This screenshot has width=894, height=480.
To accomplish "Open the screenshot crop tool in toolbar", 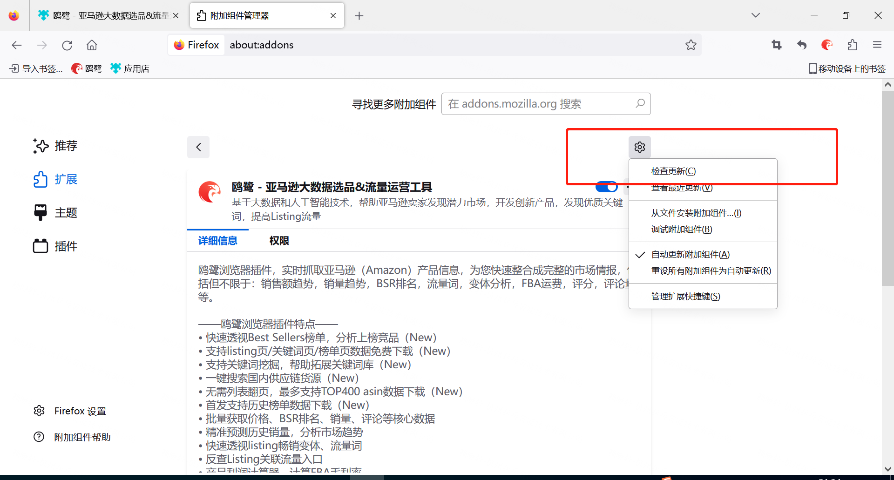I will click(x=777, y=45).
